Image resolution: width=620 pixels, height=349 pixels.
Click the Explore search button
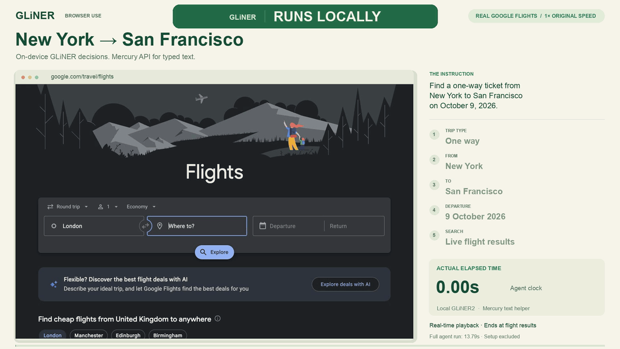click(214, 252)
